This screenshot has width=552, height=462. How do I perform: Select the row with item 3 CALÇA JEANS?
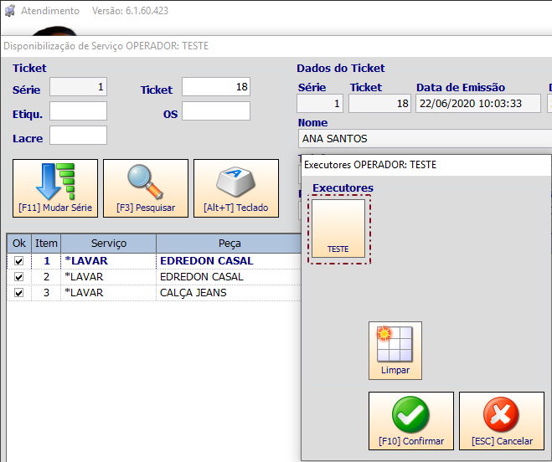(154, 293)
